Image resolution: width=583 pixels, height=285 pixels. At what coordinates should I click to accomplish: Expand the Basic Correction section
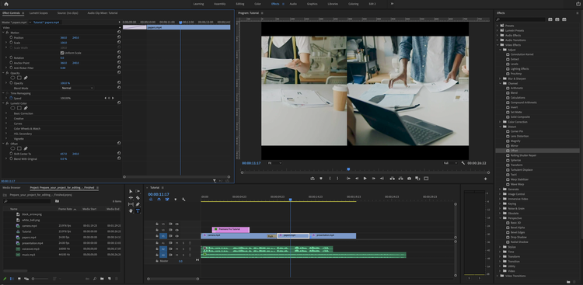click(6, 113)
